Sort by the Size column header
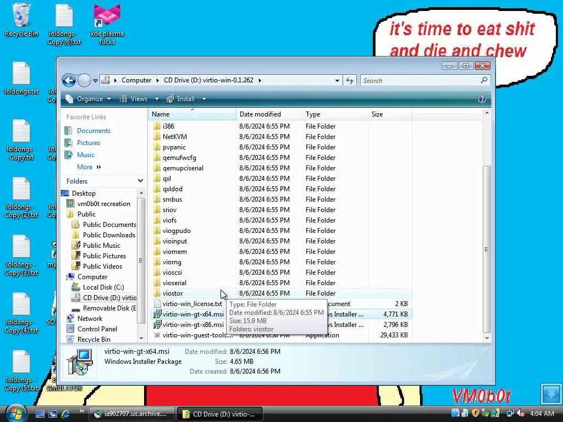Image resolution: width=563 pixels, height=422 pixels. coord(390,114)
